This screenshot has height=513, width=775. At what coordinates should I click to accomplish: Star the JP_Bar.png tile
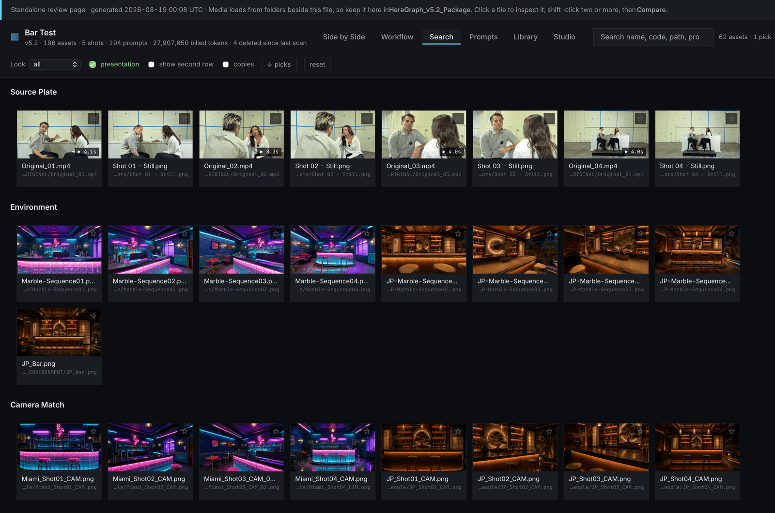point(93,316)
